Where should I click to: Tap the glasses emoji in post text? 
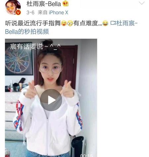click(x=70, y=23)
